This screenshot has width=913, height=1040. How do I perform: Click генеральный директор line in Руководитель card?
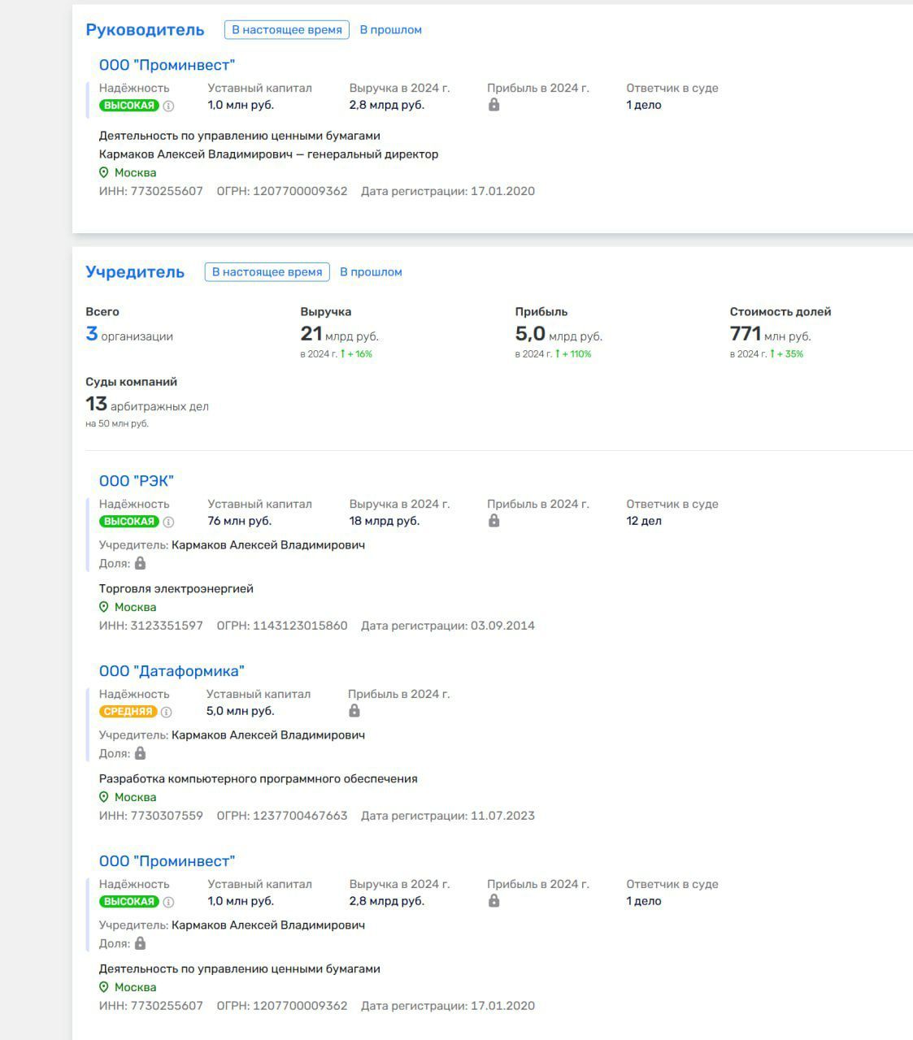268,154
